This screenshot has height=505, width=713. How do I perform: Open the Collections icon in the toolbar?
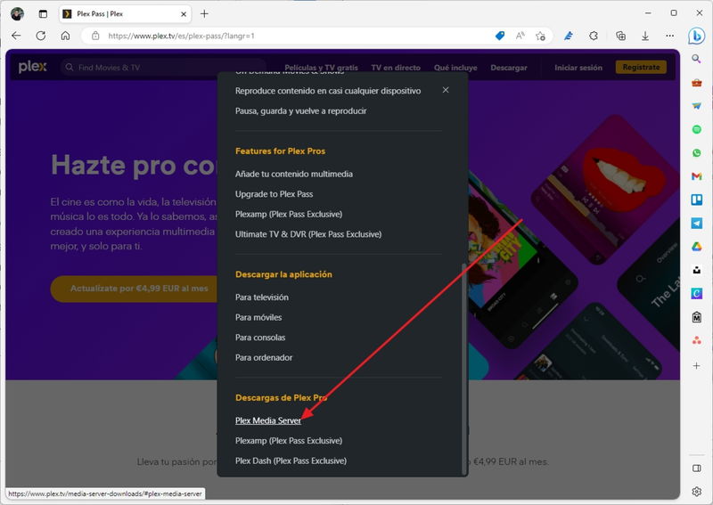click(620, 36)
